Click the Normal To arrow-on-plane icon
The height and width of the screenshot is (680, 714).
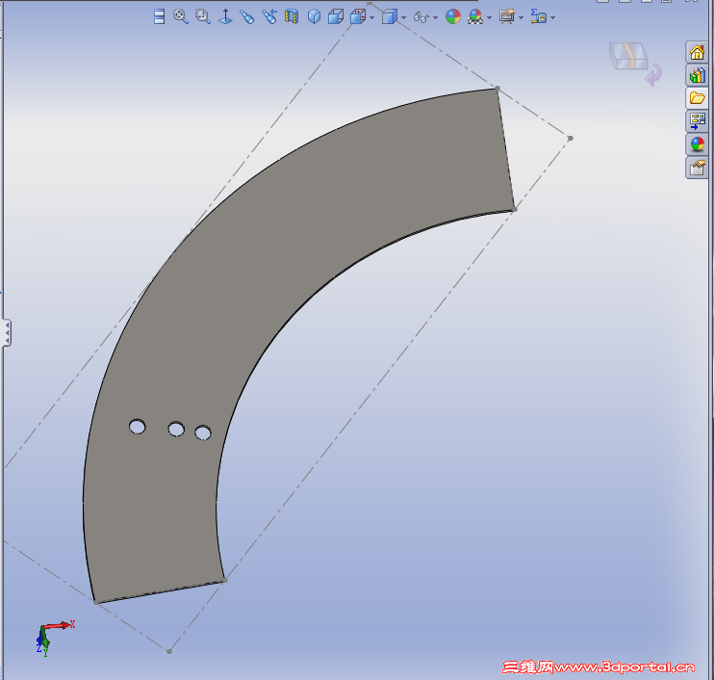(225, 17)
